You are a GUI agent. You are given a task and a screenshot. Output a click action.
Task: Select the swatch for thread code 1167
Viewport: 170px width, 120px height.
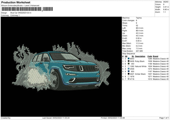[129, 71]
